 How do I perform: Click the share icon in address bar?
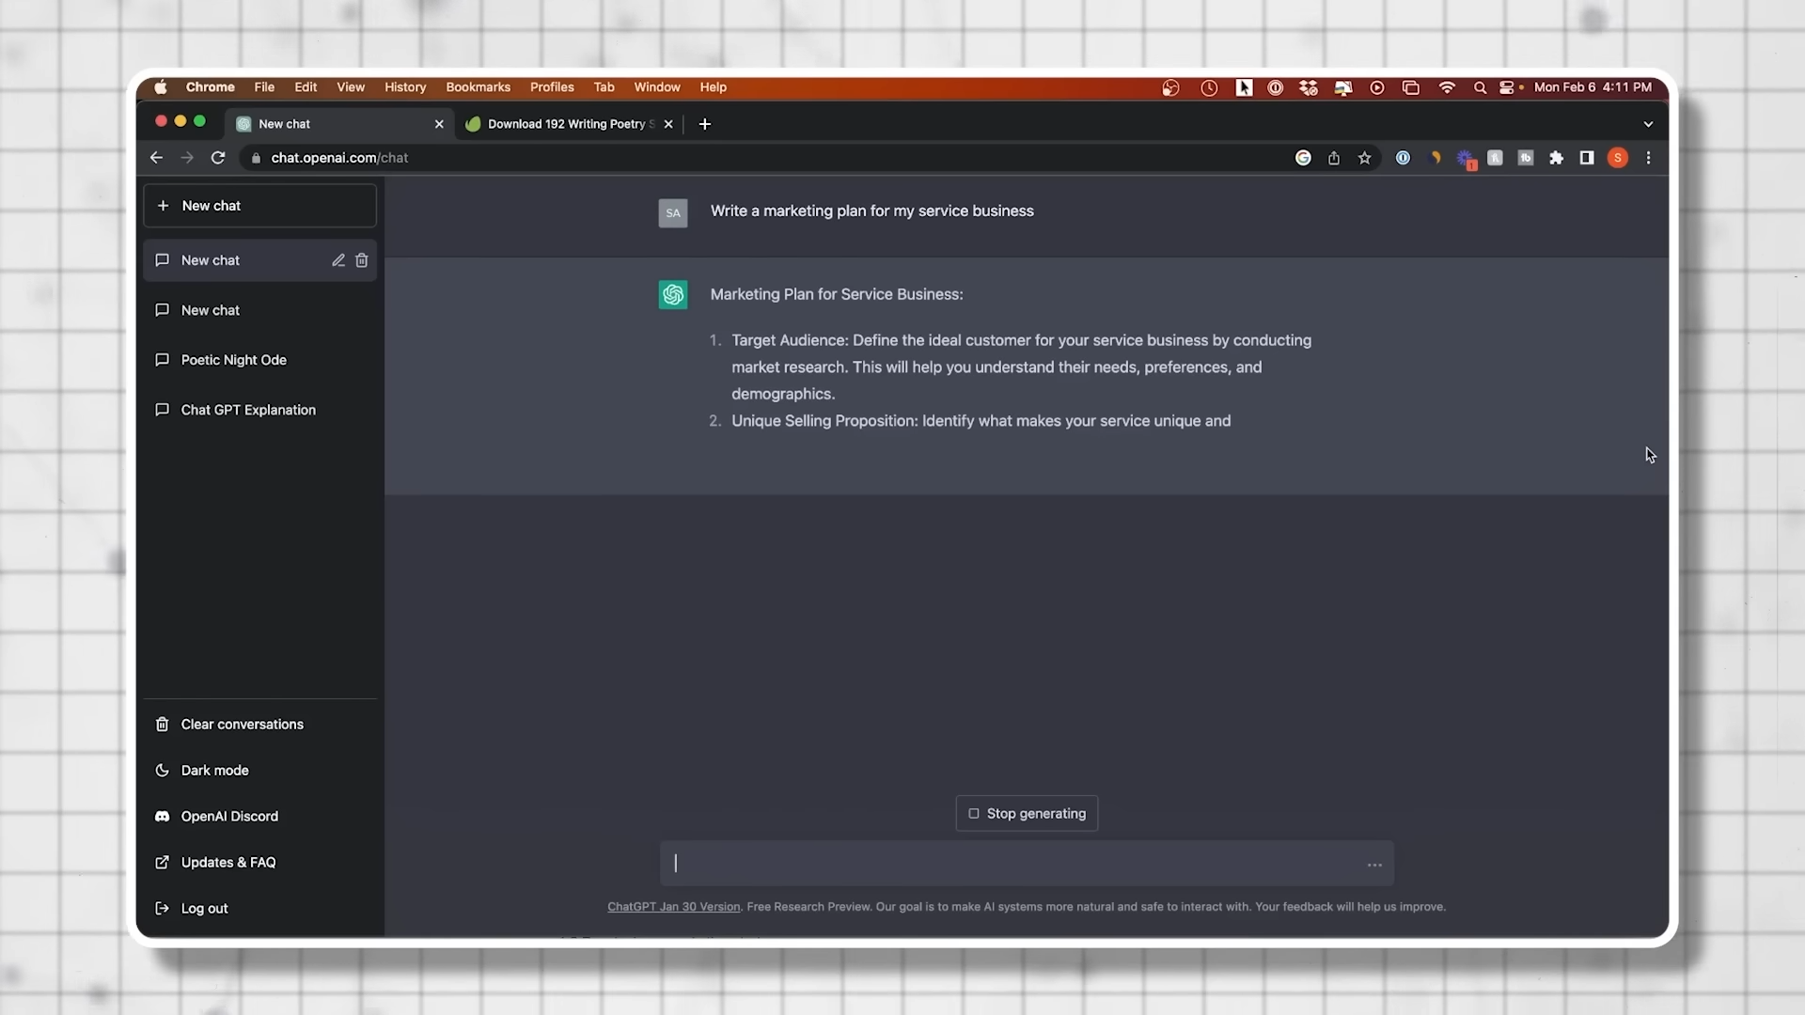click(x=1333, y=158)
